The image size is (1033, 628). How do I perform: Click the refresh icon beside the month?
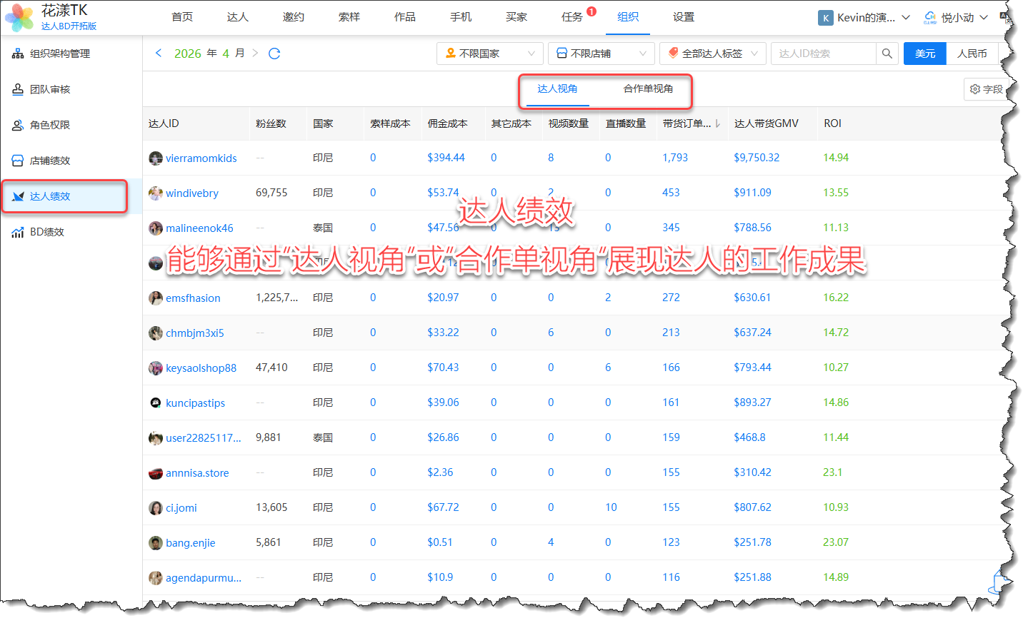[274, 54]
